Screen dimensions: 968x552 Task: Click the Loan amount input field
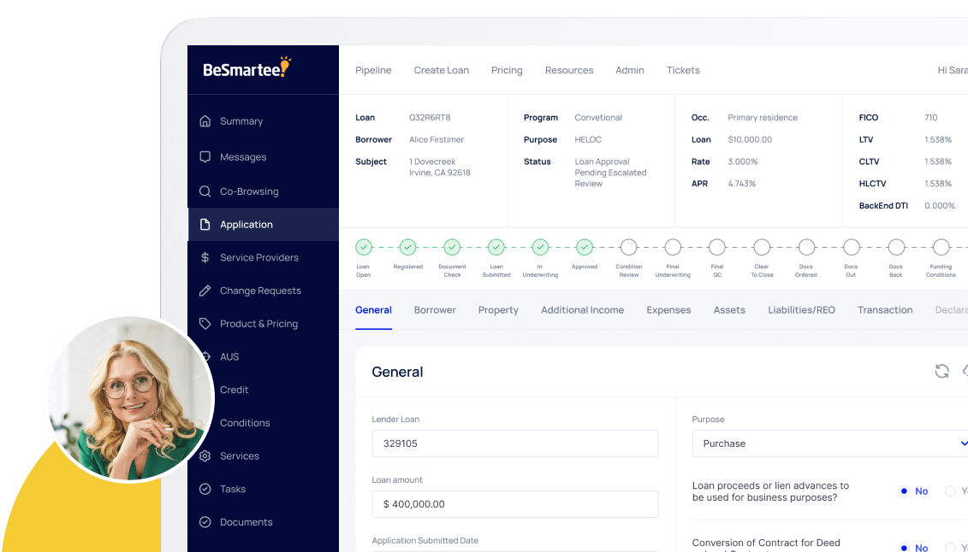pos(515,504)
